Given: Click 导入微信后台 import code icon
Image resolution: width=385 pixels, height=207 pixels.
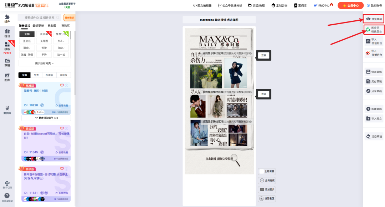Looking at the screenshot, I should 368,41.
